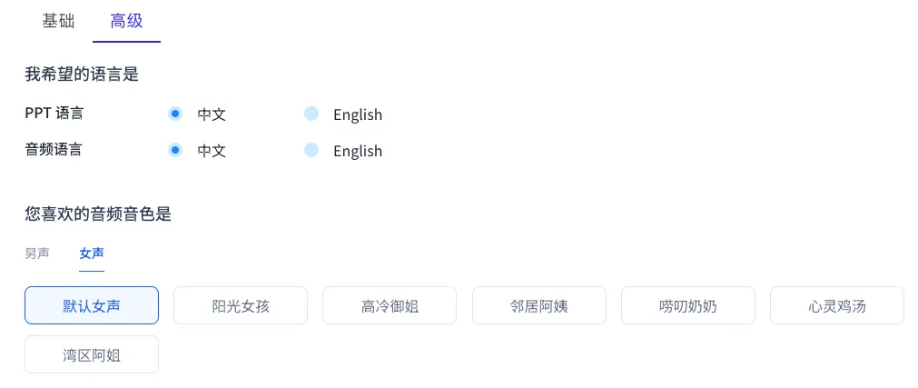Select the 高冷御姐 voice option

click(x=390, y=306)
